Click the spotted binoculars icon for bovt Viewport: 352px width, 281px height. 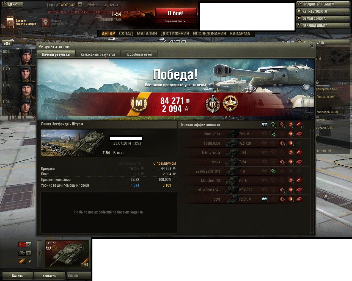pyautogui.click(x=265, y=199)
